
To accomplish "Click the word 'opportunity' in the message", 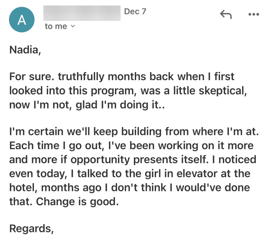I will [100, 160].
